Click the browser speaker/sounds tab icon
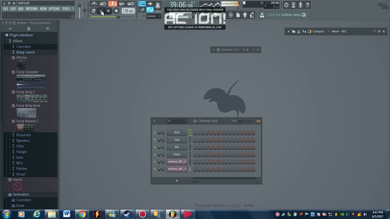Image resolution: width=390 pixels, height=219 pixels. (x=48, y=29)
